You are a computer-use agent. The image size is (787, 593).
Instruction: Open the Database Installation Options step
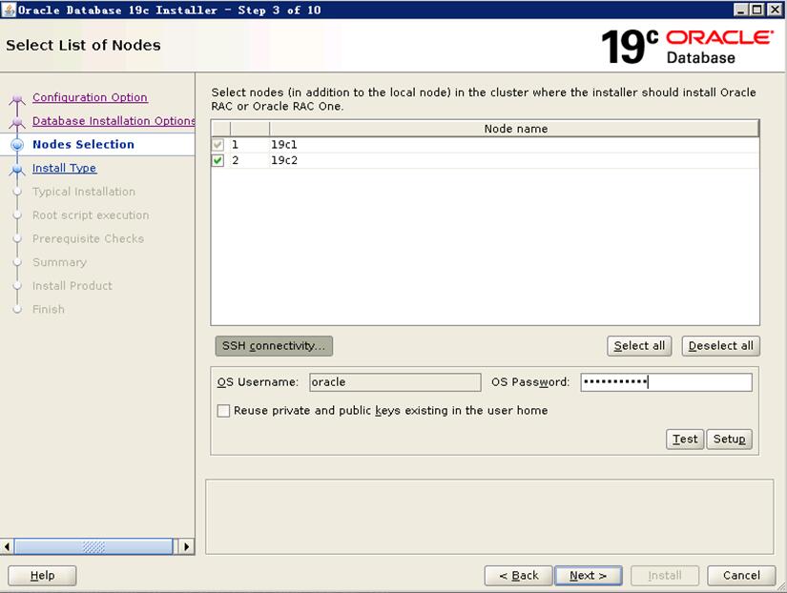[x=114, y=121]
